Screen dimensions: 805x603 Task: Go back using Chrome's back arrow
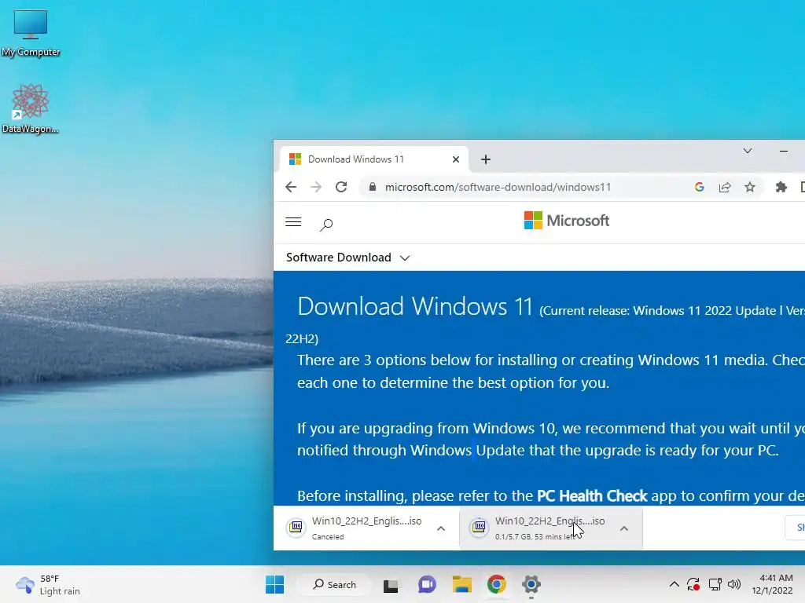point(291,187)
